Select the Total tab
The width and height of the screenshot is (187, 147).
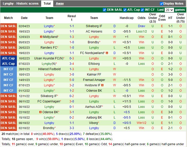47,4
